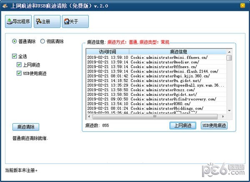Uncheck the USB usage traces (USB使用痕迹) checkbox
Viewport: 250px width, 182px height.
tap(19, 73)
